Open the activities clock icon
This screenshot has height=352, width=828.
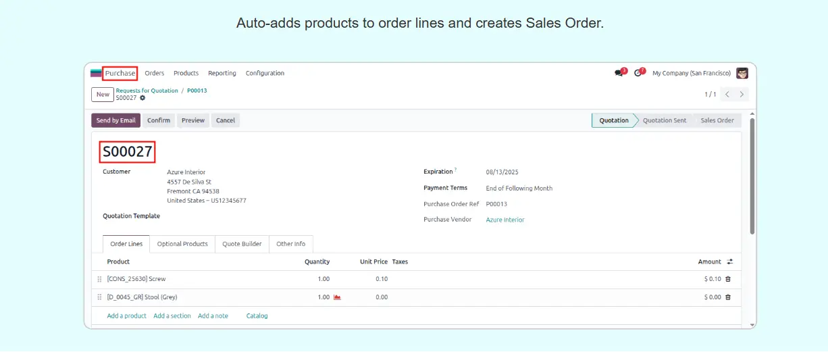pos(638,73)
